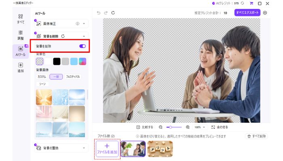Select the カスタム background tab
283x161 pixels.
[42, 76]
